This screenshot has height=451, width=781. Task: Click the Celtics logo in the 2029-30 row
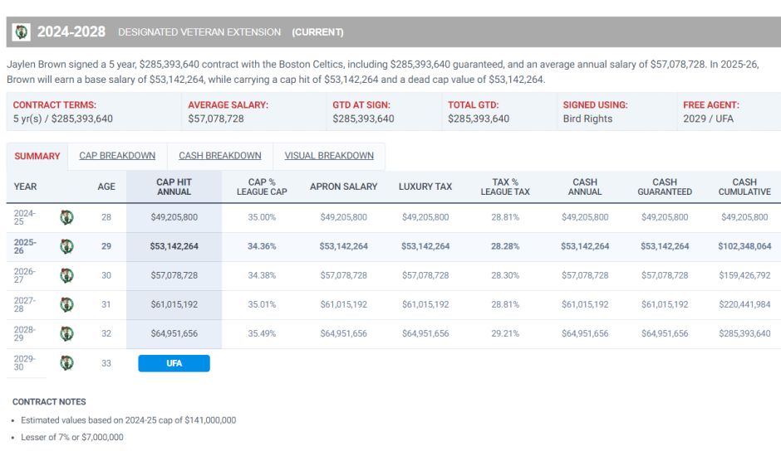tap(66, 362)
